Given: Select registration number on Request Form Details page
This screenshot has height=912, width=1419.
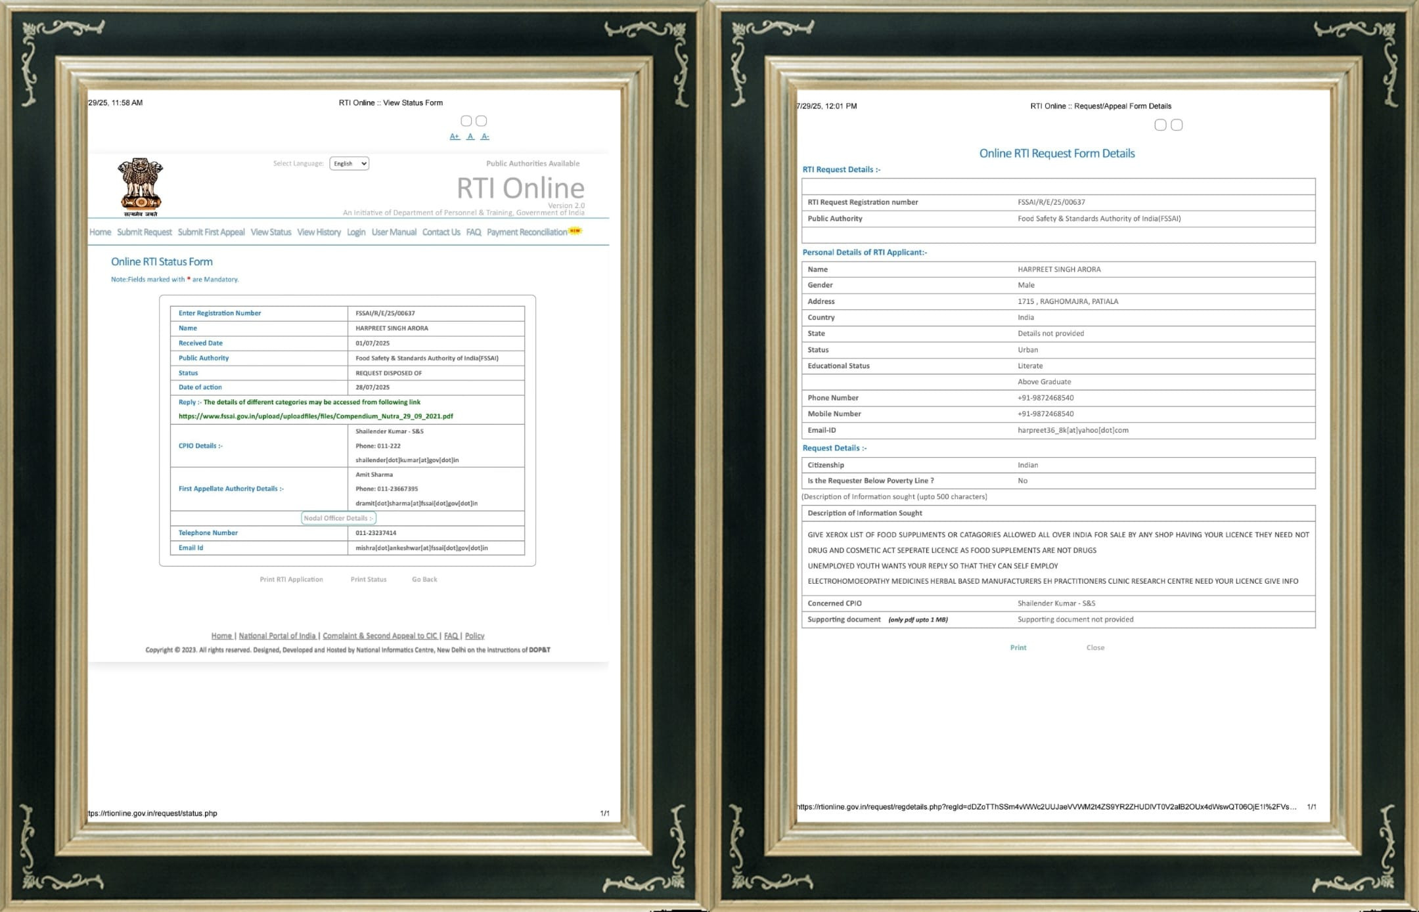Looking at the screenshot, I should point(1051,202).
